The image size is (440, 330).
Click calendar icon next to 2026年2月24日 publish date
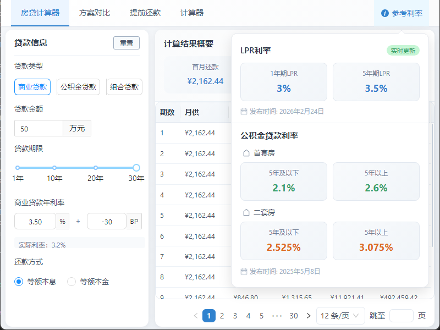click(x=244, y=111)
